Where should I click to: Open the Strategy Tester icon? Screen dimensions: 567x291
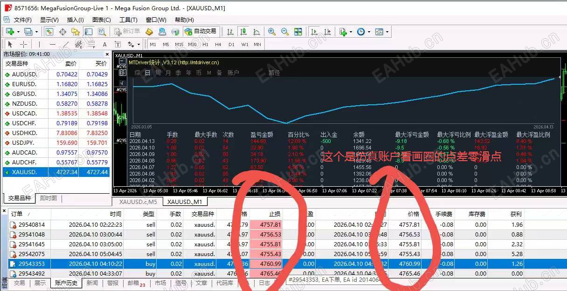(102, 32)
